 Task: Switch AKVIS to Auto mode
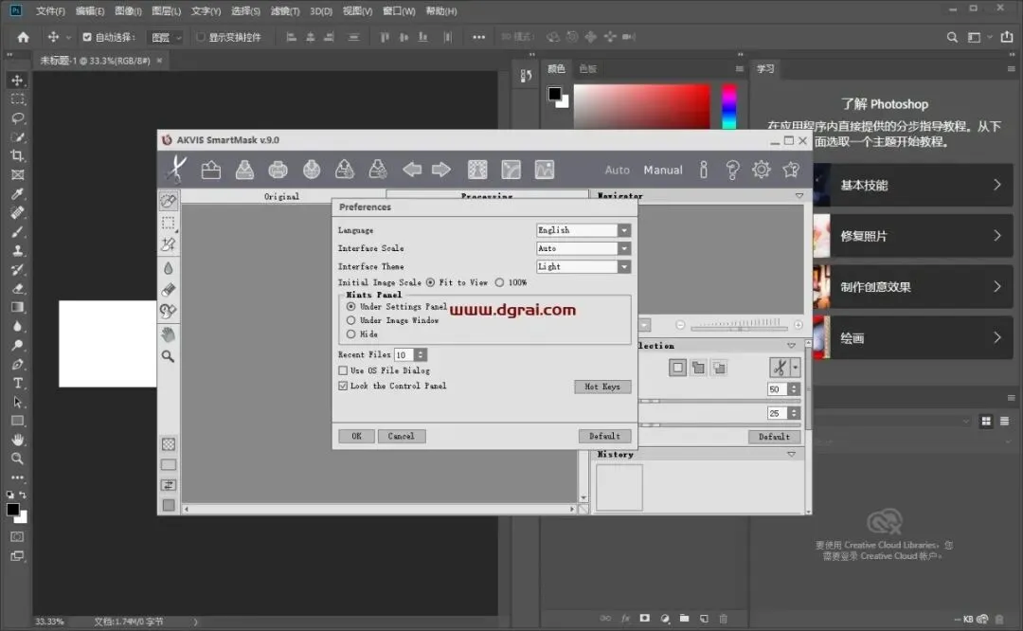click(x=618, y=170)
